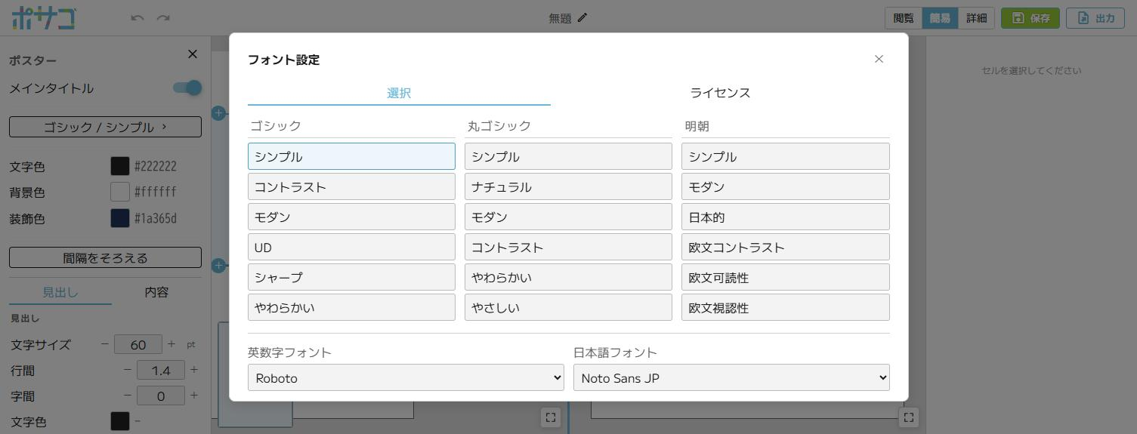Select the 欧文視認性 font option
Viewport: 1137px width, 434px height.
786,307
